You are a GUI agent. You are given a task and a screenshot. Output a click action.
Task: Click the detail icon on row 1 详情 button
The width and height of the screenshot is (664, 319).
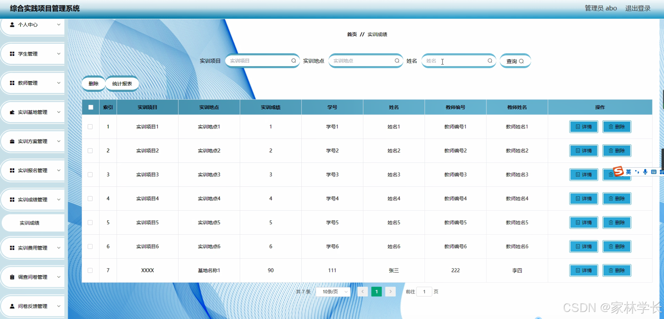578,127
